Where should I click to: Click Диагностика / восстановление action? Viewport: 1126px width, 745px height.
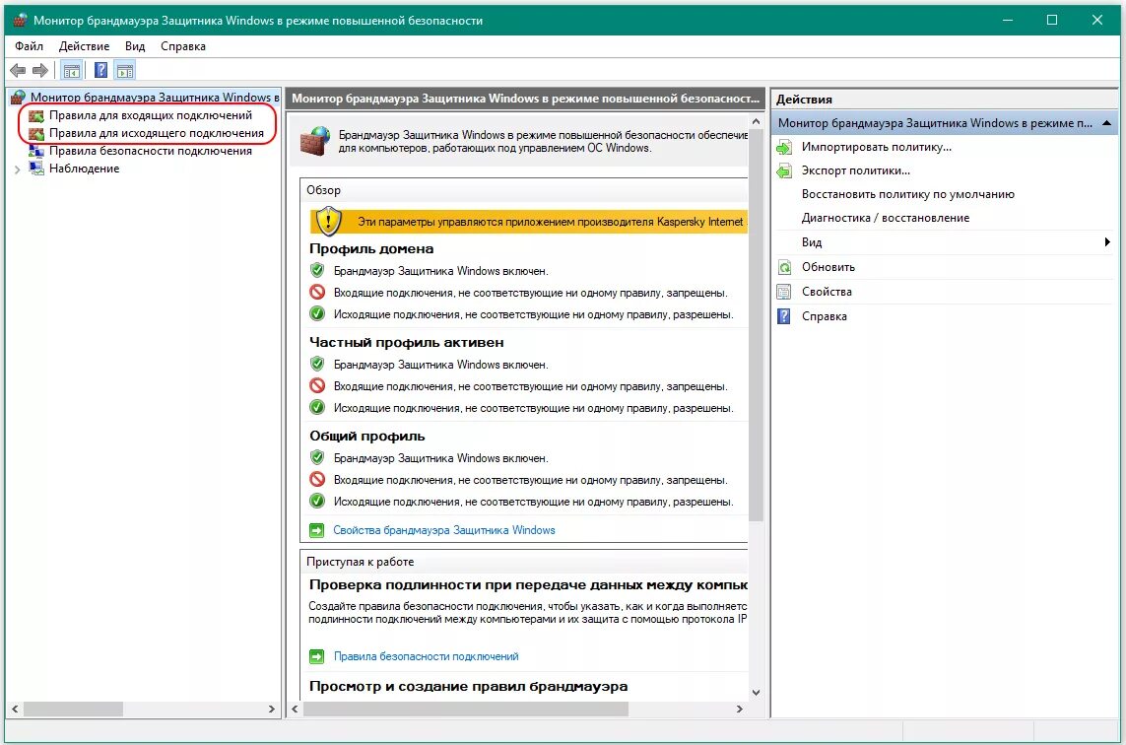point(886,218)
